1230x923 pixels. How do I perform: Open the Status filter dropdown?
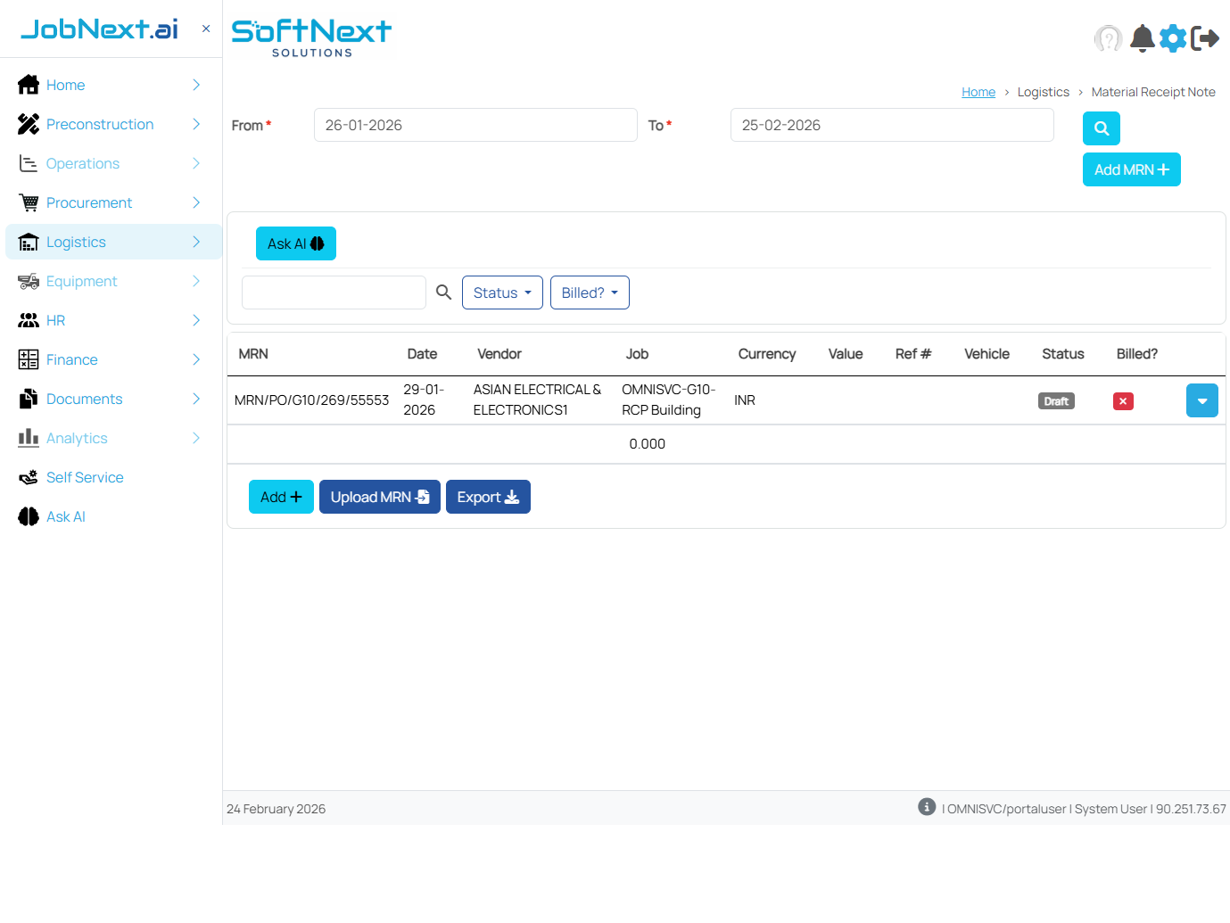[x=502, y=293]
